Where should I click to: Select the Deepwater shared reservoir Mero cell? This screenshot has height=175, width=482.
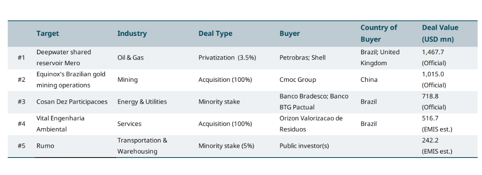(x=63, y=57)
